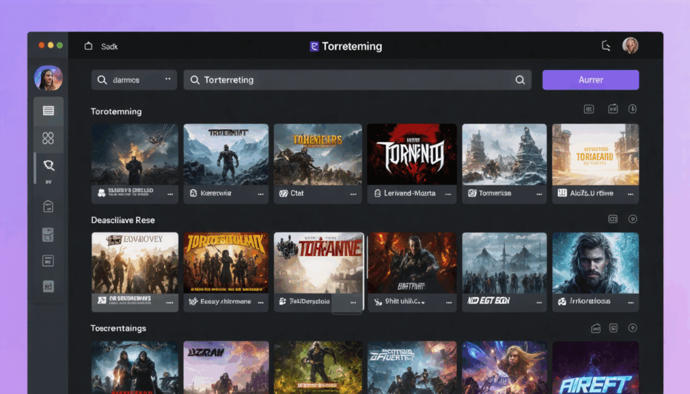Click the Torterreting search field
The width and height of the screenshot is (690, 394).
tap(357, 79)
